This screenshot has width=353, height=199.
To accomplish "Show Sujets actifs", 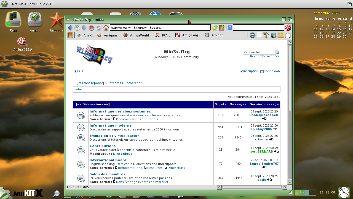I will coord(114,83).
